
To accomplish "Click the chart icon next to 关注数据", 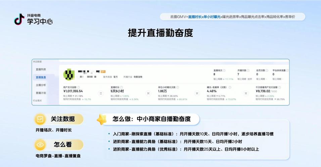I will (40, 119).
